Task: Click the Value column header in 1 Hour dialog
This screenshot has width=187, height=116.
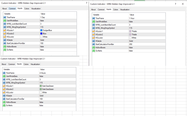Action: (132, 15)
